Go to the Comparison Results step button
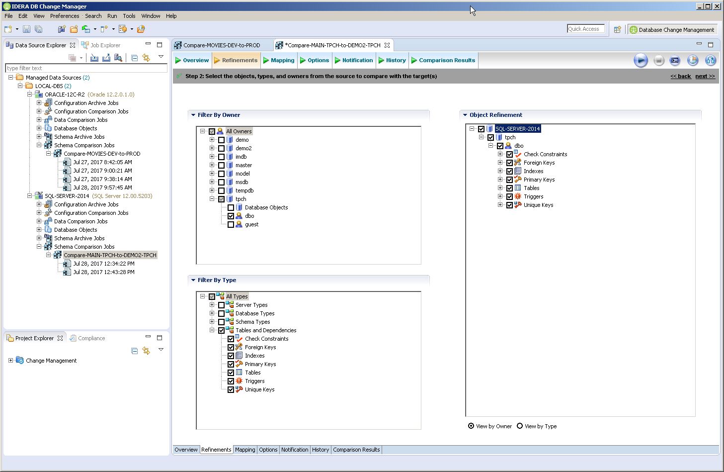 point(443,60)
